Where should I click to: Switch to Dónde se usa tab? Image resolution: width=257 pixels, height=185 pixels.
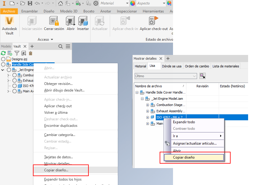172,66
